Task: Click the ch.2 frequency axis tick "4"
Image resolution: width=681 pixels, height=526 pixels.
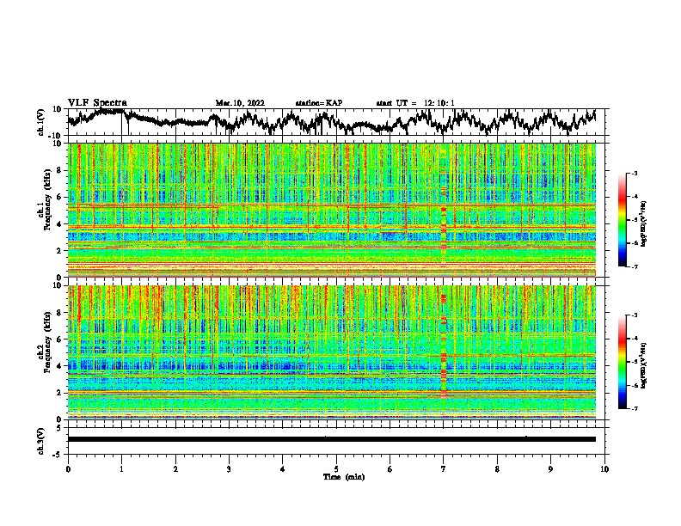Action: pyautogui.click(x=60, y=366)
